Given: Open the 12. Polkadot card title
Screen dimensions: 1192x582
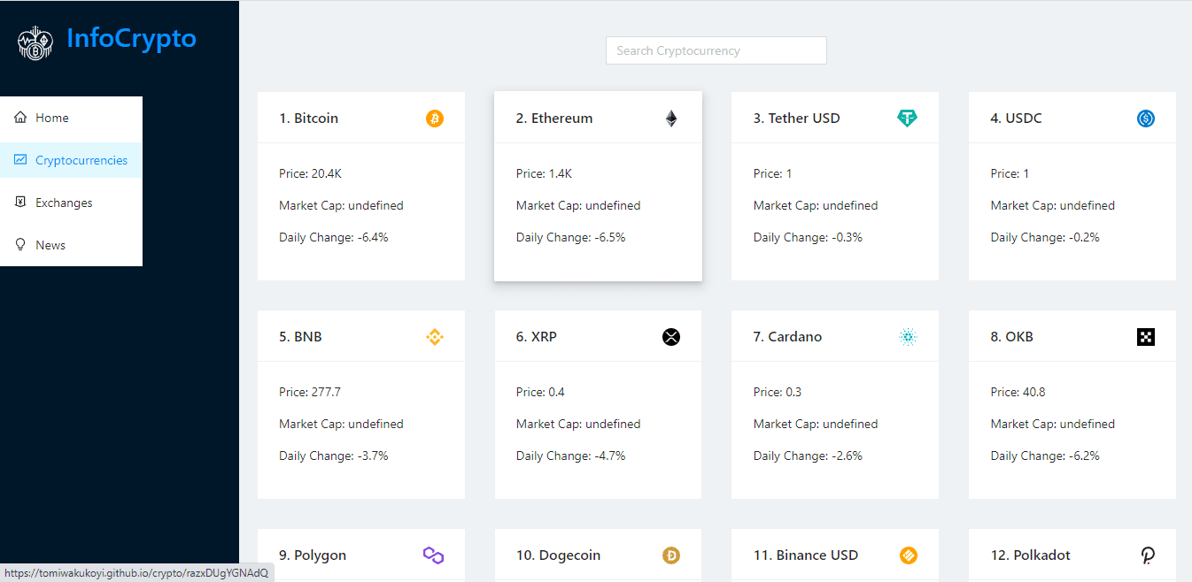Looking at the screenshot, I should 1031,555.
